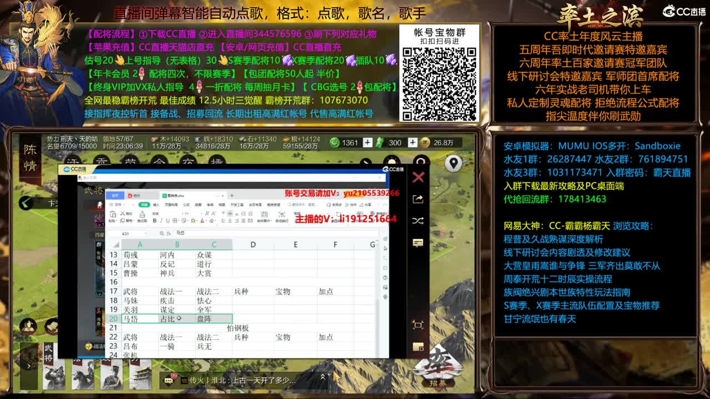710x399 pixels.
Task: Select cell 曹操 in row 15
Action: [140, 273]
